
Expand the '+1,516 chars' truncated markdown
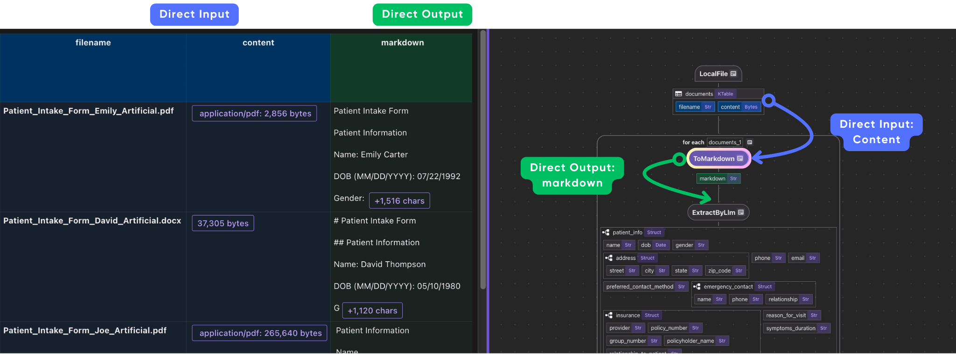[399, 201]
